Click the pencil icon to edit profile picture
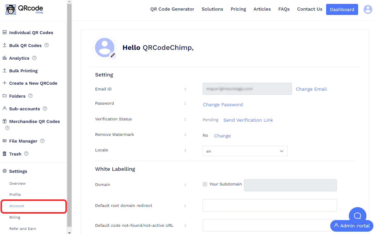377x234 pixels. (113, 55)
